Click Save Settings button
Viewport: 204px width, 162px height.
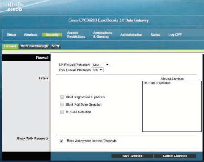pyautogui.click(x=132, y=156)
